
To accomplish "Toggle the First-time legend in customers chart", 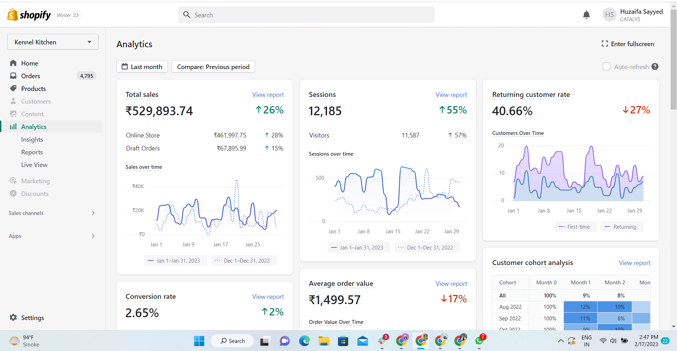I will 575,227.
